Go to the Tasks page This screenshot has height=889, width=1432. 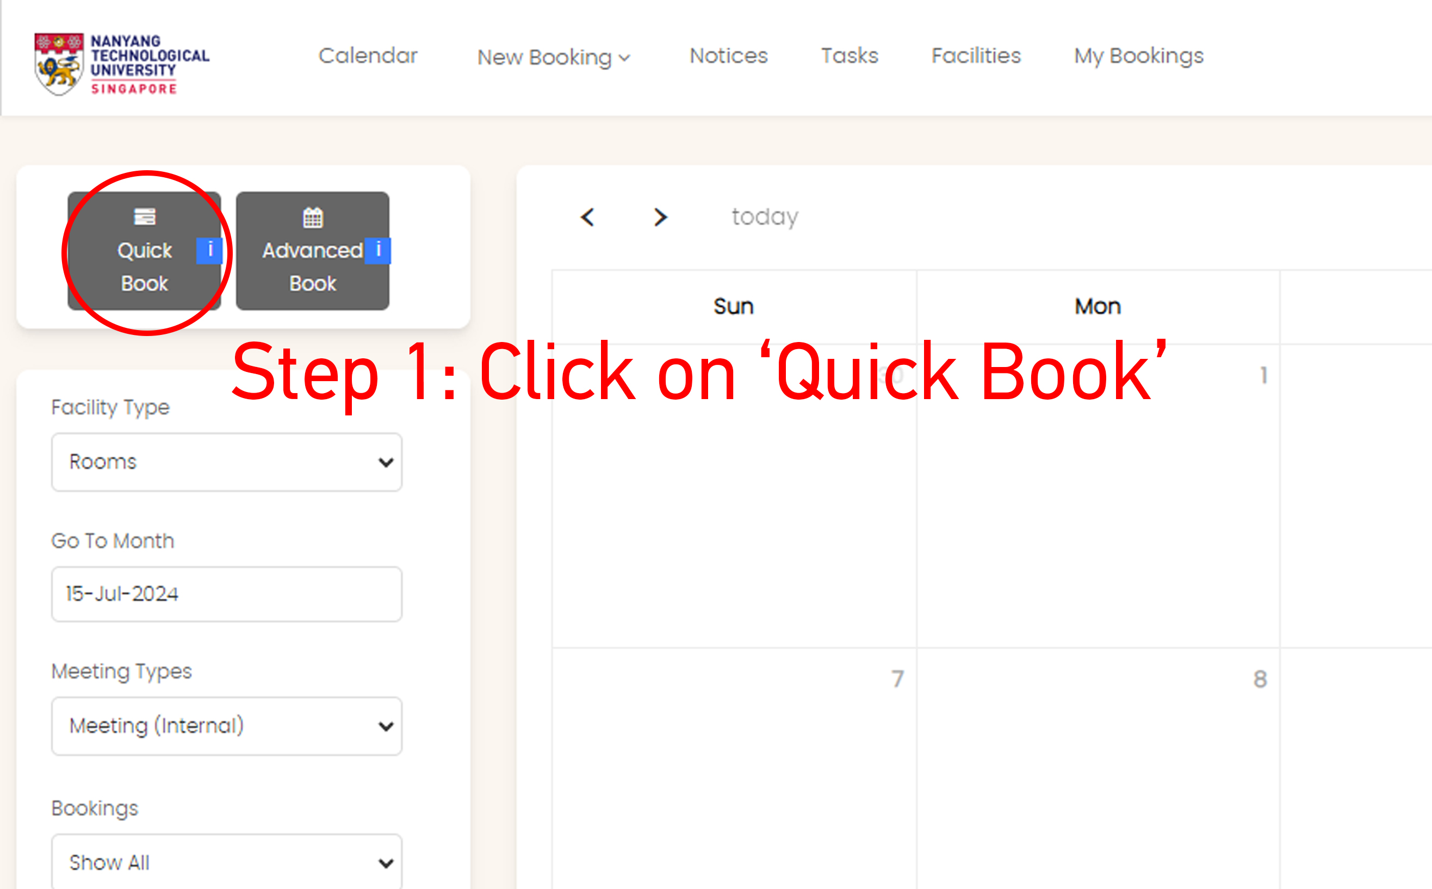click(849, 56)
